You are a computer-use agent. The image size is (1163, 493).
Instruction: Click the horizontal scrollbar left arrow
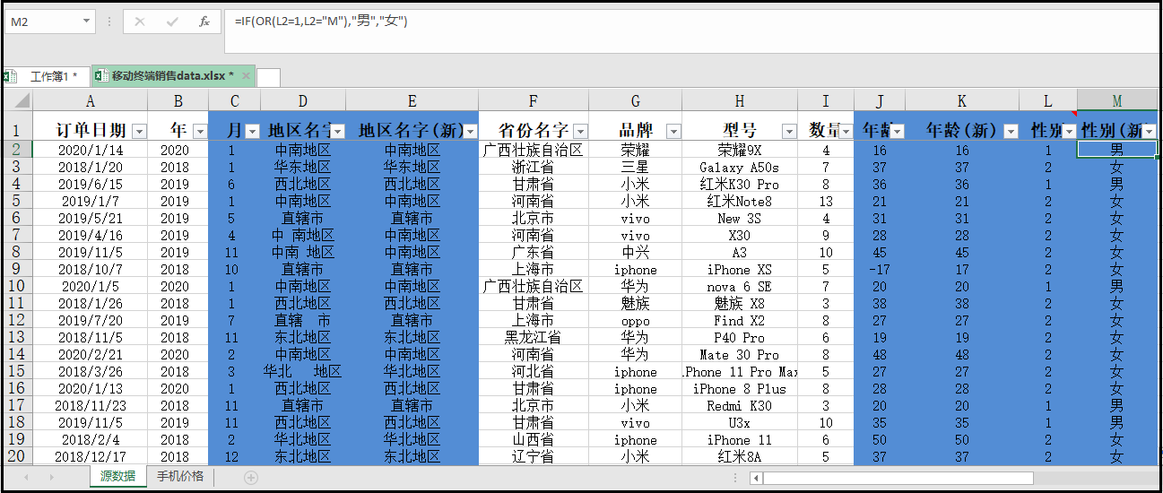756,478
